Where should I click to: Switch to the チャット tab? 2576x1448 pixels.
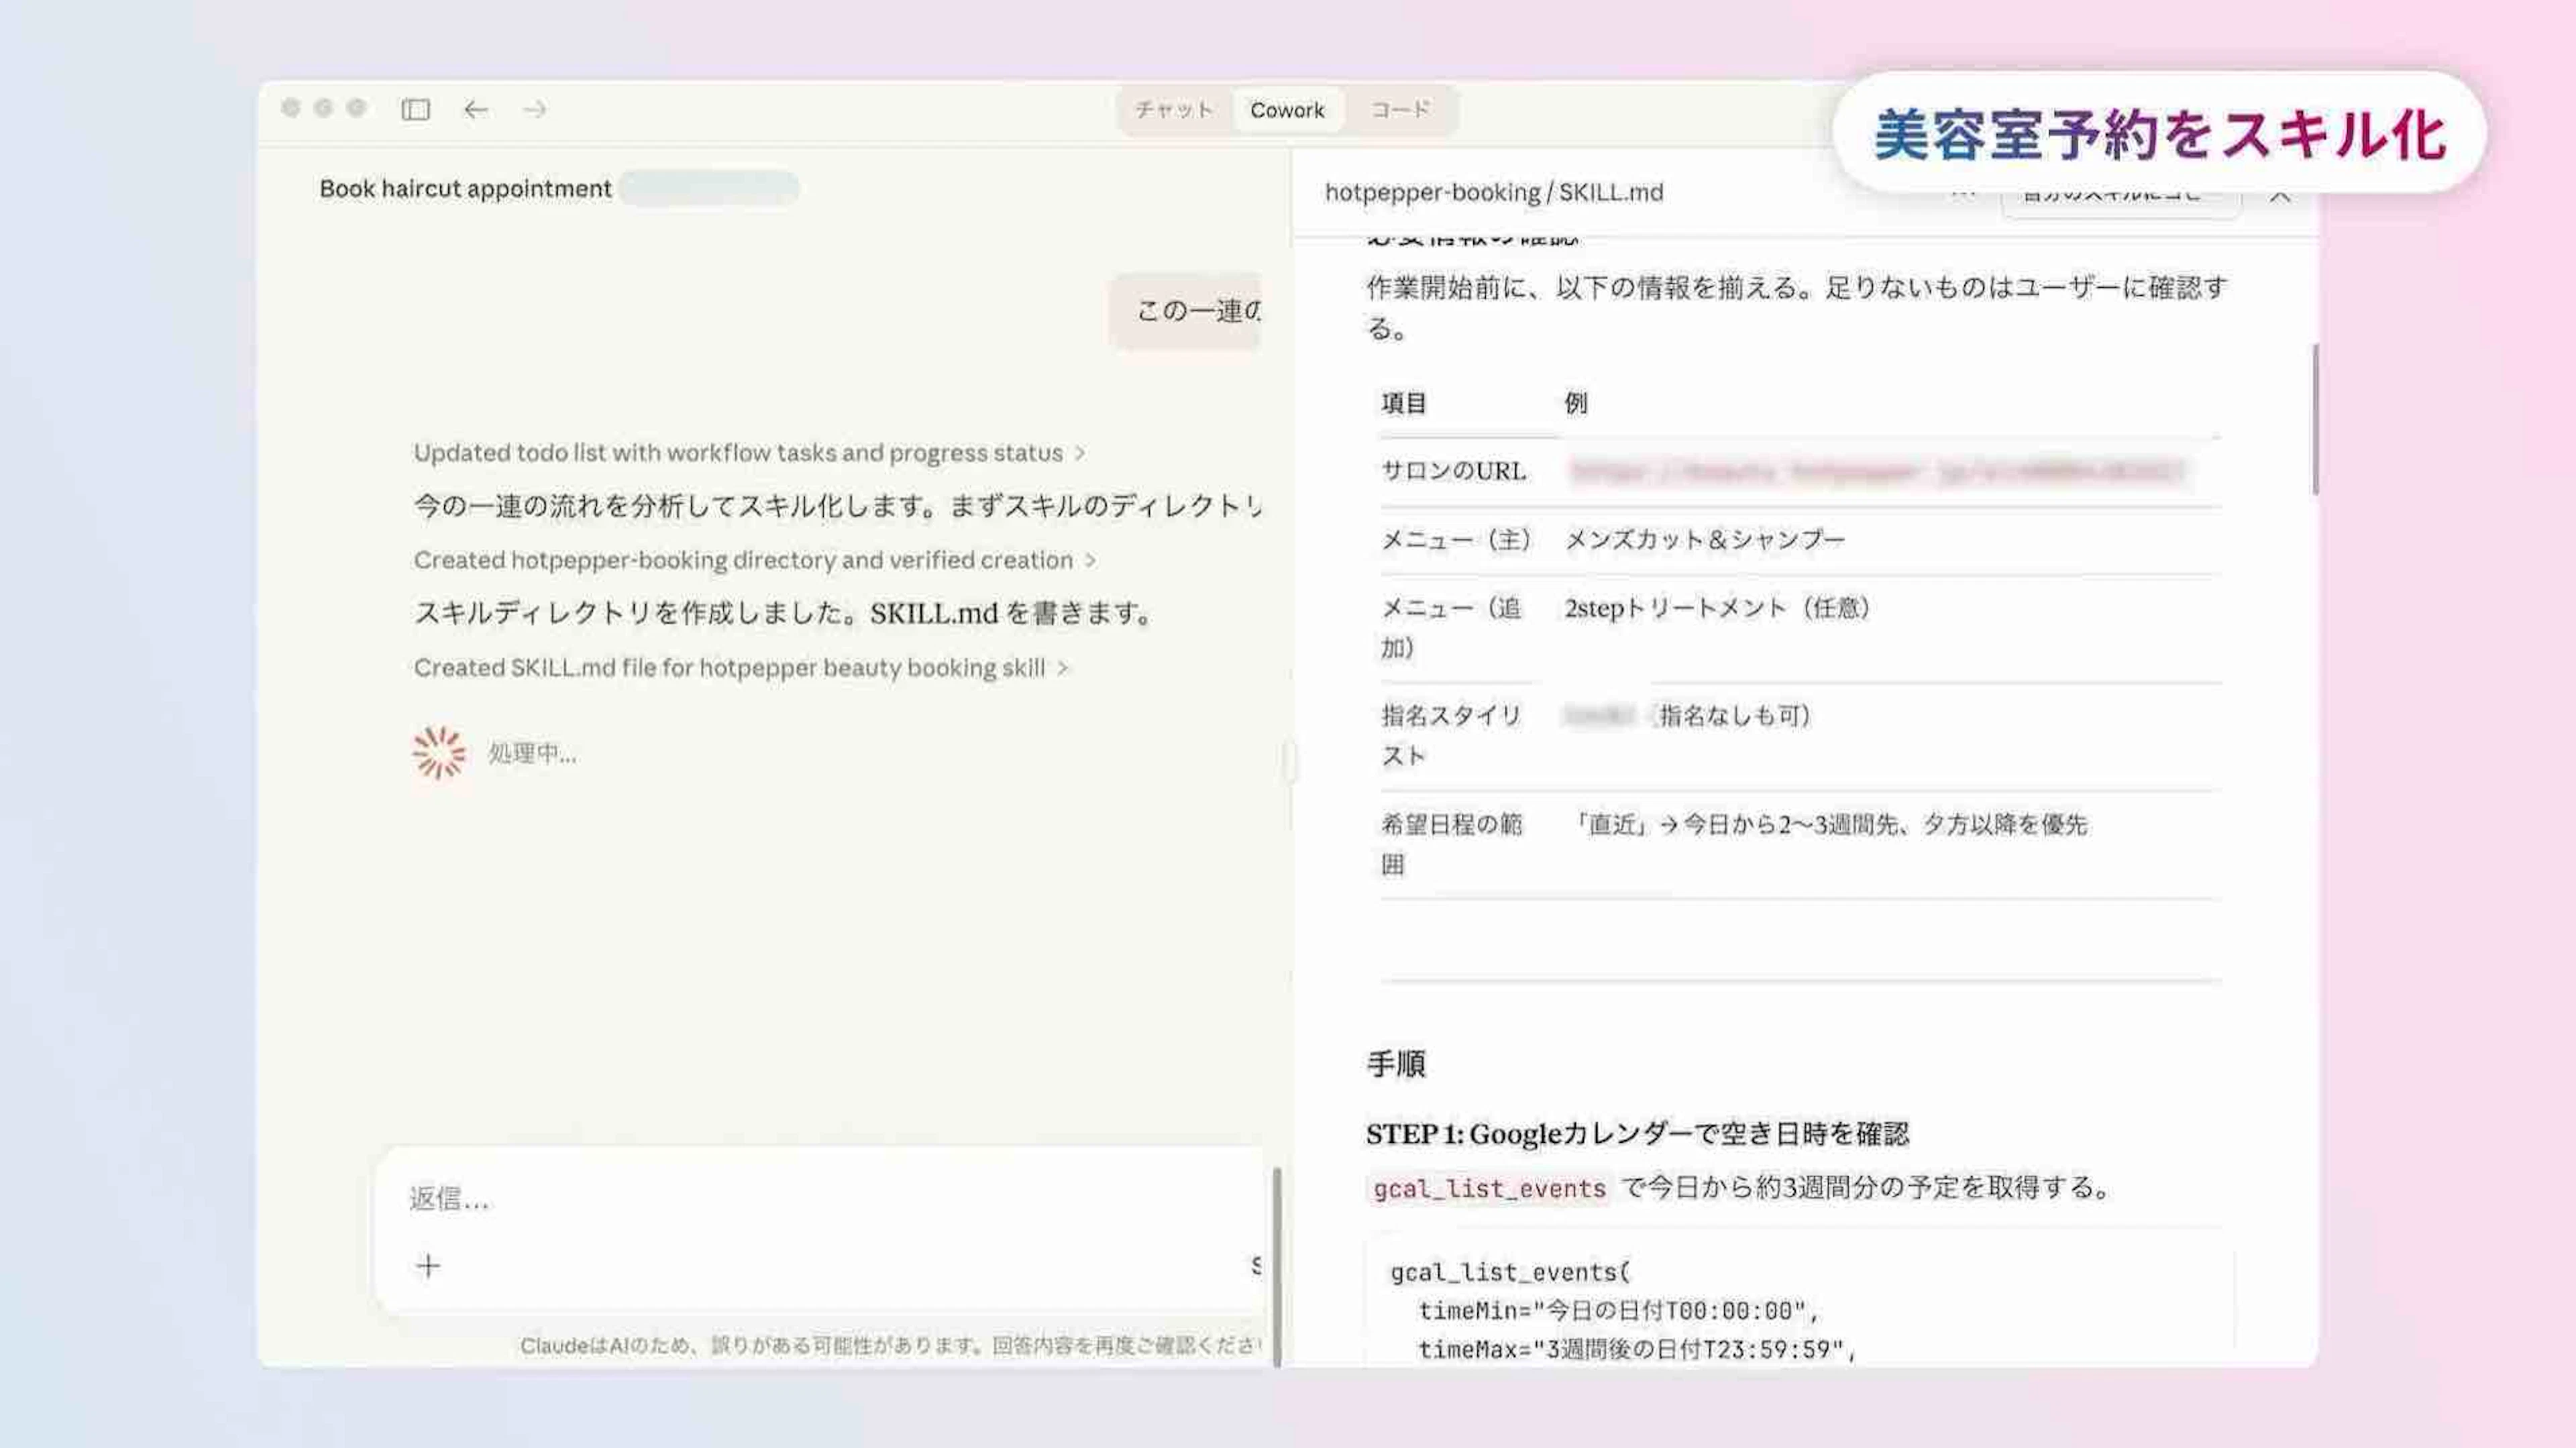tap(1174, 110)
